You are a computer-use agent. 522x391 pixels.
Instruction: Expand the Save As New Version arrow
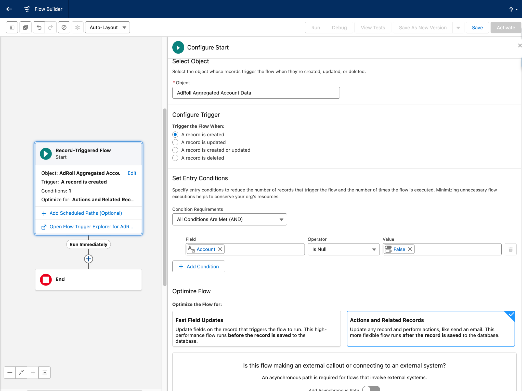click(x=458, y=28)
